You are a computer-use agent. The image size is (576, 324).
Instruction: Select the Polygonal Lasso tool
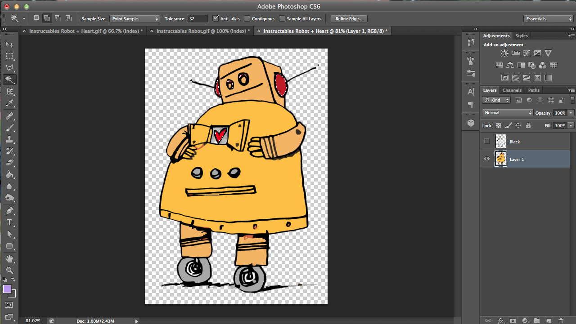pyautogui.click(x=9, y=68)
